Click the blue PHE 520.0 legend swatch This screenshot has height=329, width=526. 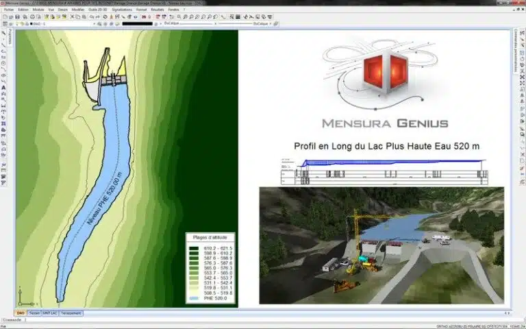(193, 299)
